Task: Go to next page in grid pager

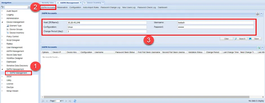Action: click(x=66, y=101)
